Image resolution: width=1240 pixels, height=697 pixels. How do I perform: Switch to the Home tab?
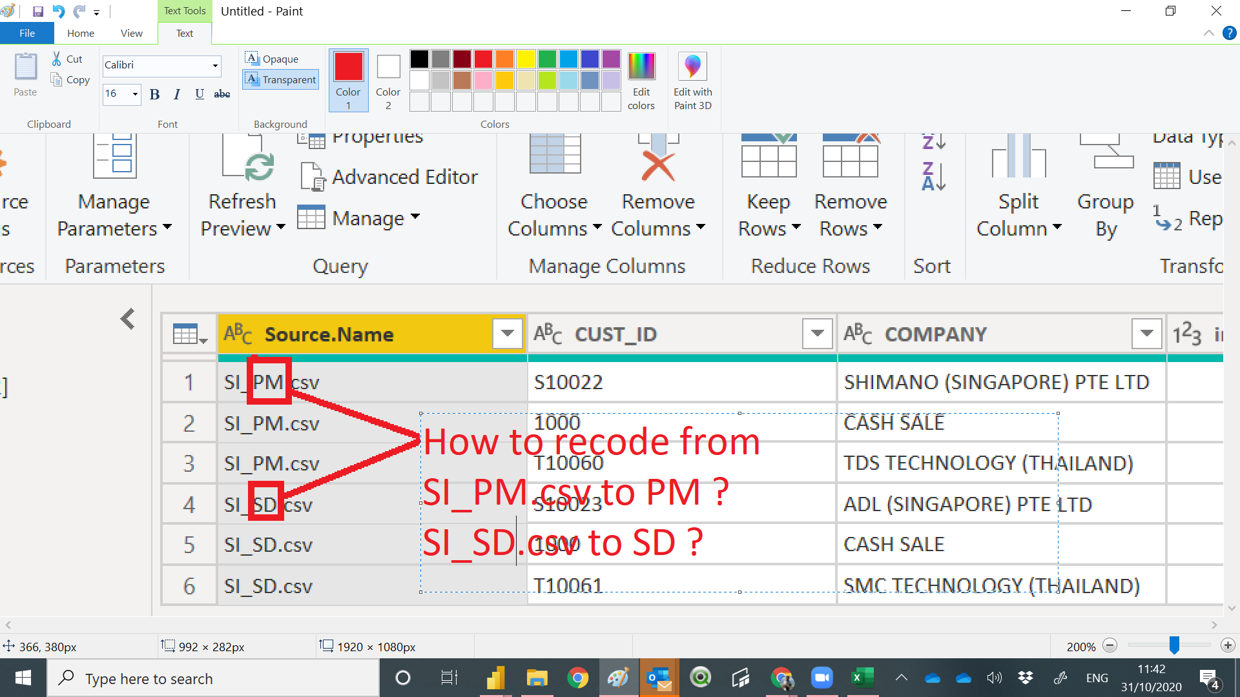(81, 34)
